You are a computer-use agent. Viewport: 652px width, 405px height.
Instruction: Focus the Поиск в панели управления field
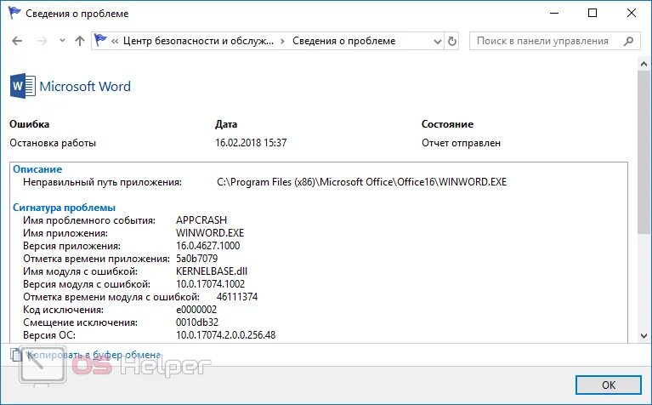555,41
